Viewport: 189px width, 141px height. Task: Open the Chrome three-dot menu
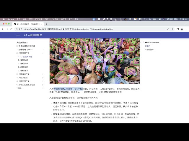[x=186, y=29]
